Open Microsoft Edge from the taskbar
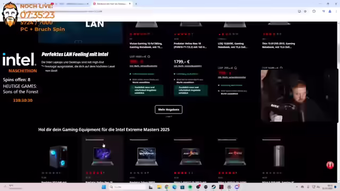 175,187
